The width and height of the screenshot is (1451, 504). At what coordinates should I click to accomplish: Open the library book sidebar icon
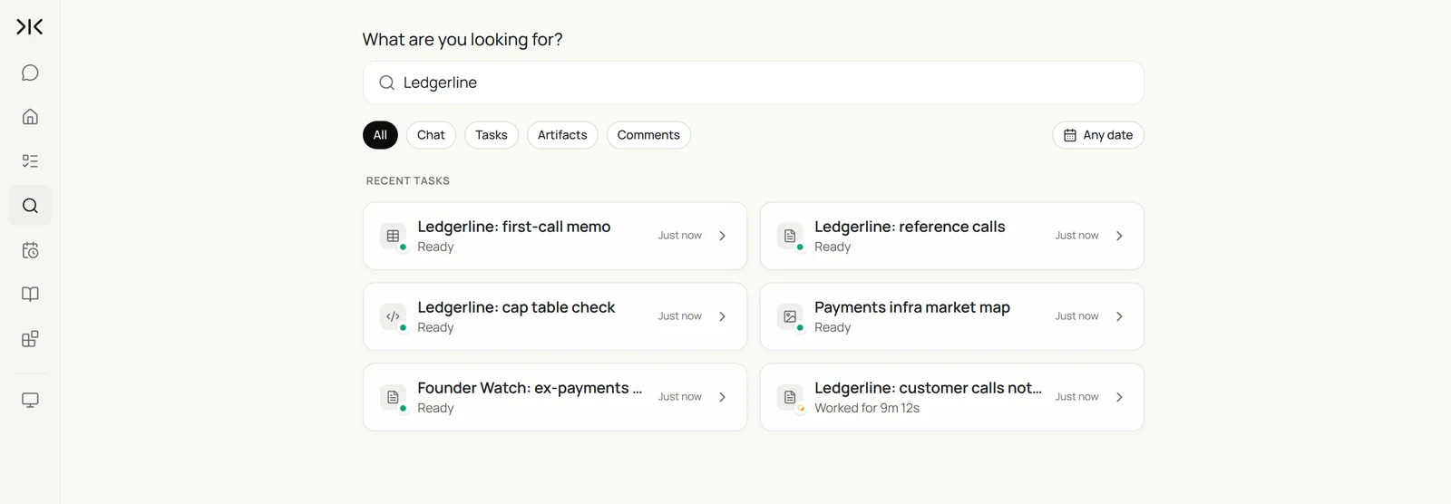(x=30, y=295)
